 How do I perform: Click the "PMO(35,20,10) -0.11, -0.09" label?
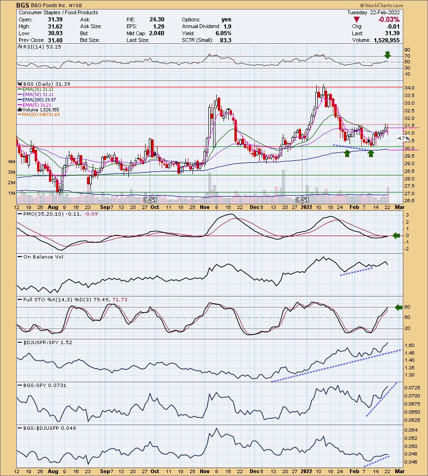tap(57, 214)
